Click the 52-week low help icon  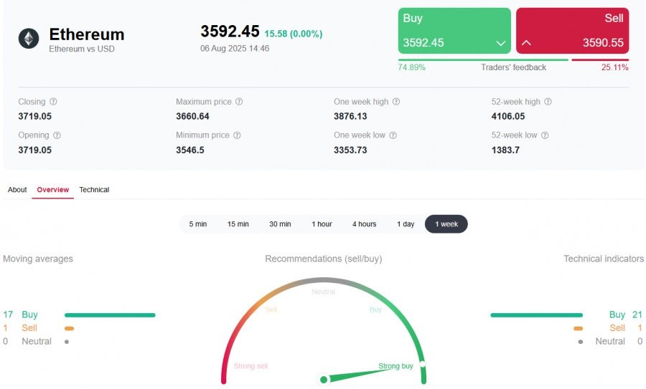(x=545, y=135)
